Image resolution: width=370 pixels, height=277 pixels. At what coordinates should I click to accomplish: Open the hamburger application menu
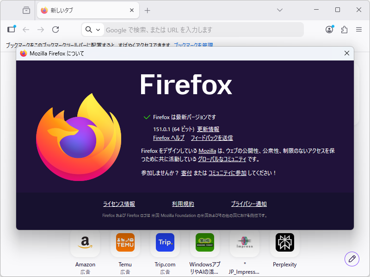pos(359,30)
